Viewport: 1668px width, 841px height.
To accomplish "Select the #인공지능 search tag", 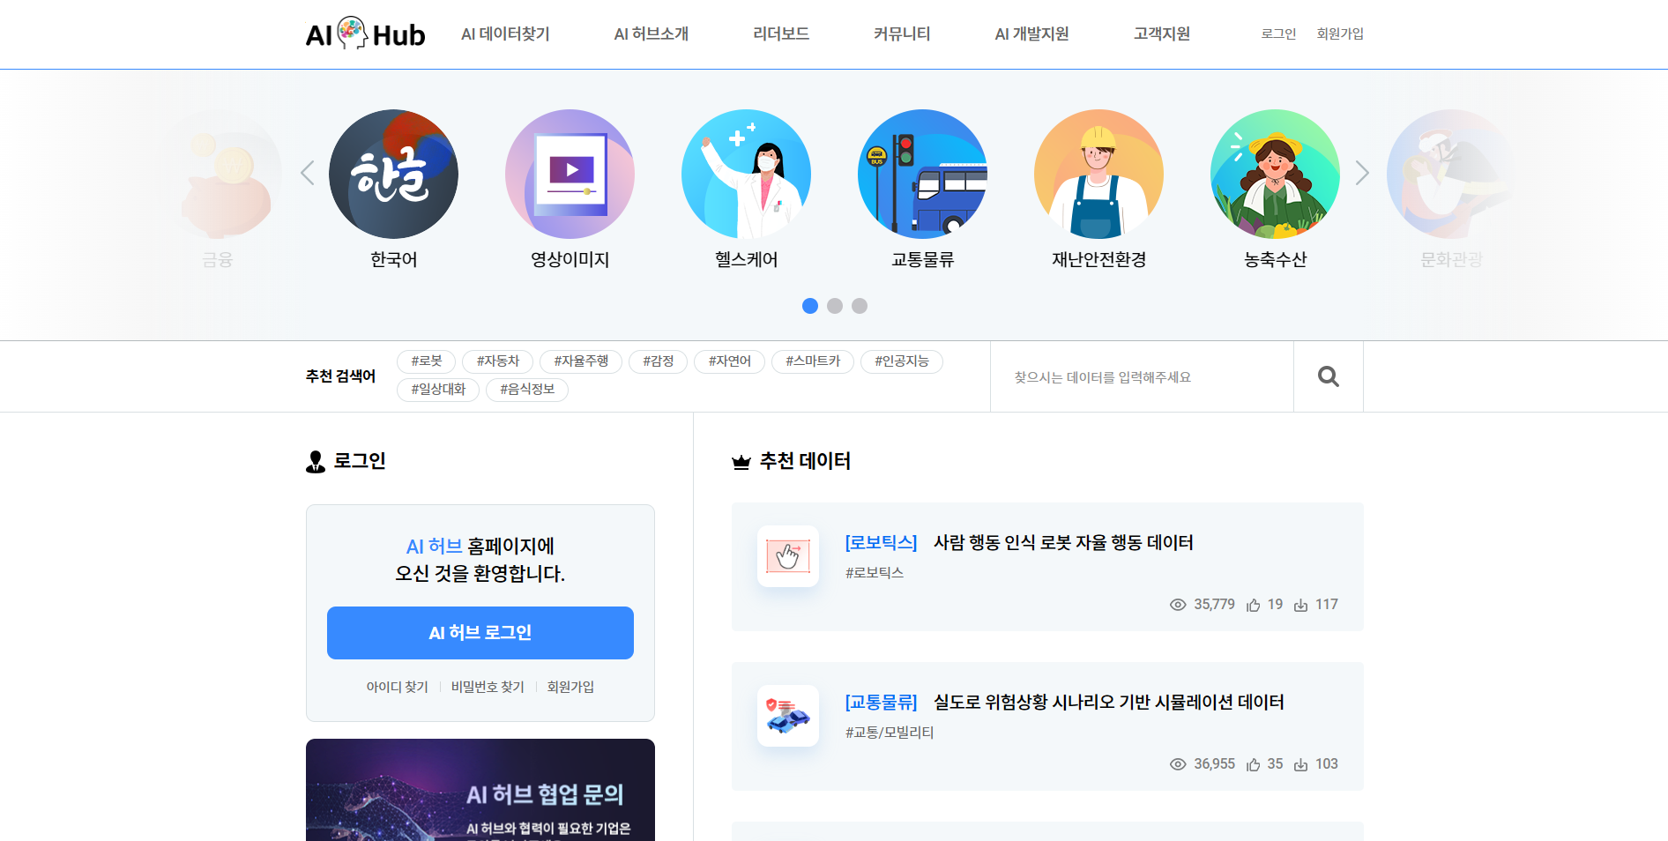I will pos(902,361).
